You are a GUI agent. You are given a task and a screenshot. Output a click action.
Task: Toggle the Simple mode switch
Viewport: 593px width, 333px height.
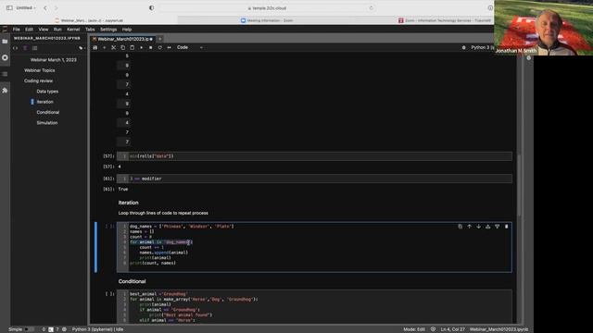point(28,329)
